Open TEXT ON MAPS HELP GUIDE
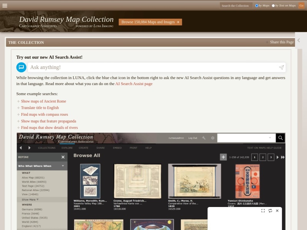 point(264,148)
